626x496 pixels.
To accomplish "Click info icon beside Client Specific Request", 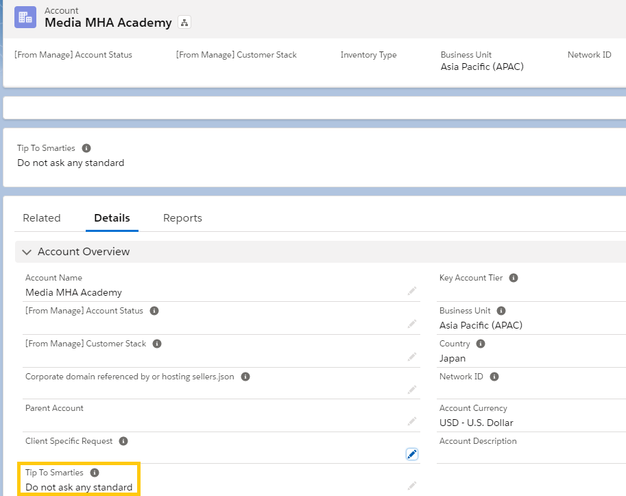I will tap(123, 441).
